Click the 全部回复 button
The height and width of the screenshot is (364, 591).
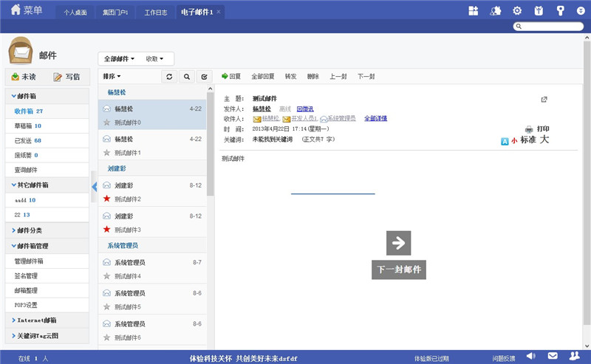(263, 77)
